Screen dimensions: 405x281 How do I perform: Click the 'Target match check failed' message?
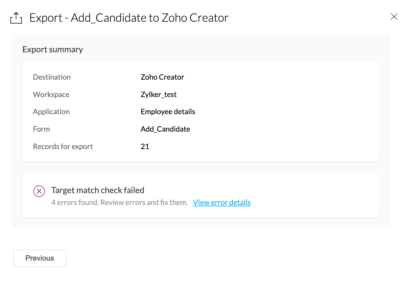pyautogui.click(x=98, y=190)
